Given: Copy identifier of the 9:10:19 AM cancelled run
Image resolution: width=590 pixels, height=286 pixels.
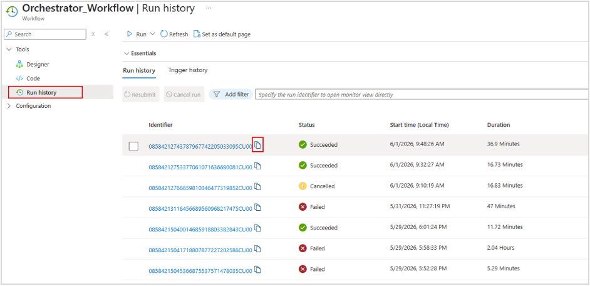Looking at the screenshot, I should click(258, 186).
